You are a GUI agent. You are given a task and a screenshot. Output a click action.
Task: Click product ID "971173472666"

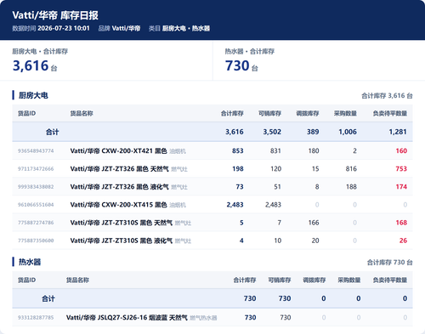[36, 169]
